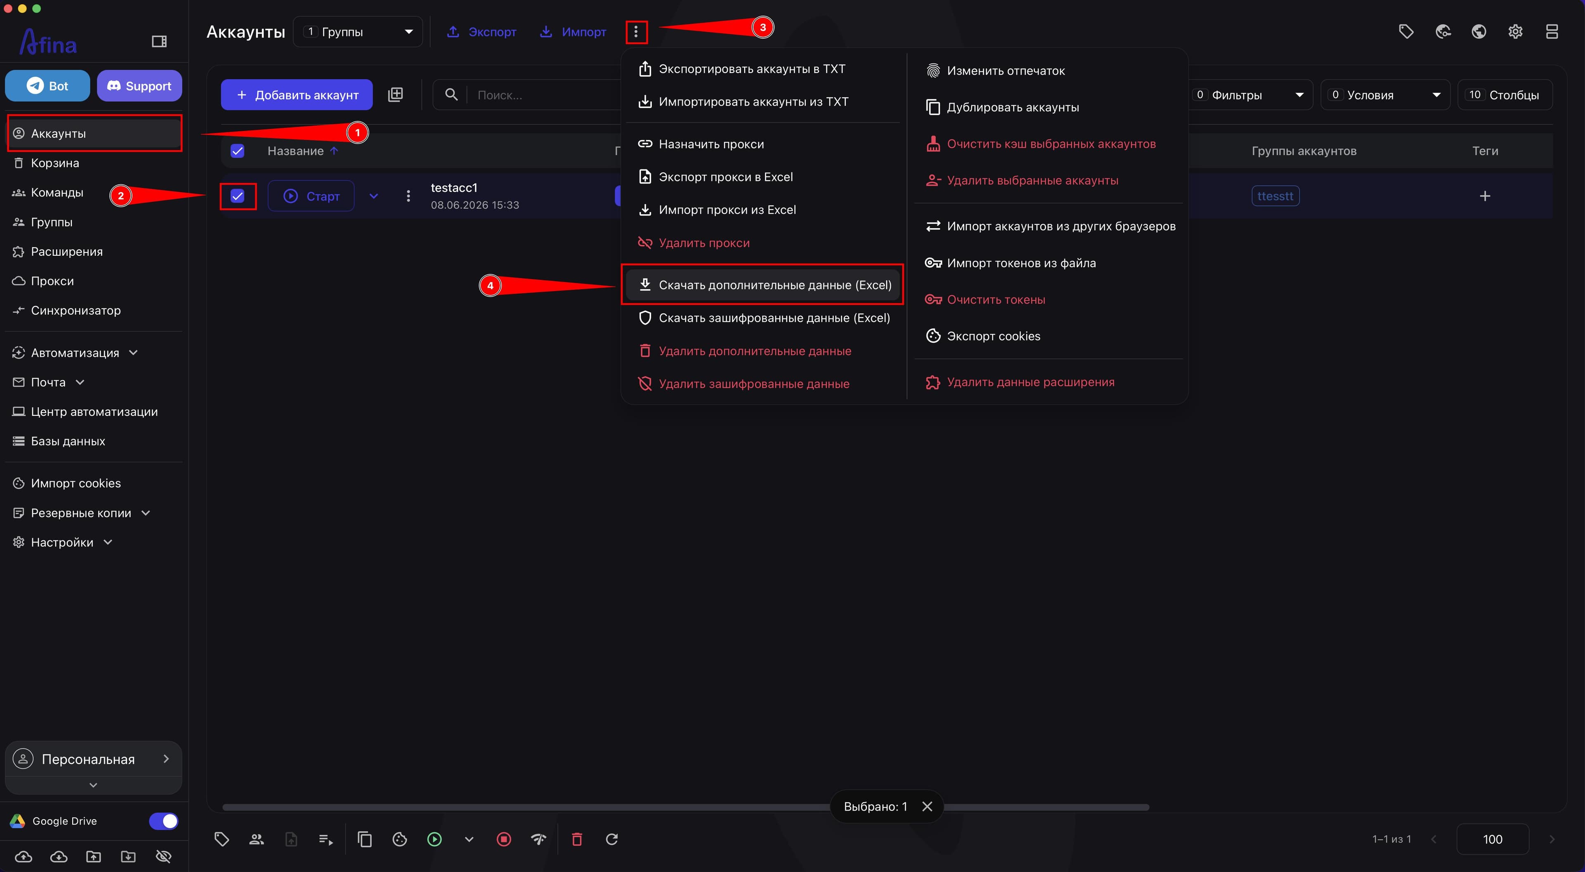Click the rows-per-page field showing 100
The width and height of the screenshot is (1585, 872).
click(x=1493, y=839)
